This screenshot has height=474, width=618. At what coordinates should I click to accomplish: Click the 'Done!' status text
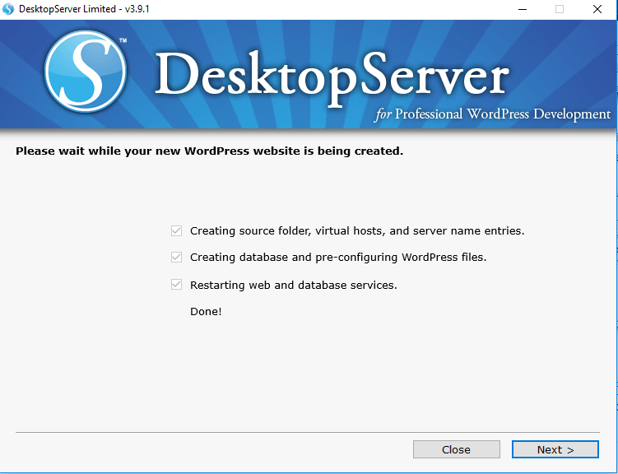[206, 312]
